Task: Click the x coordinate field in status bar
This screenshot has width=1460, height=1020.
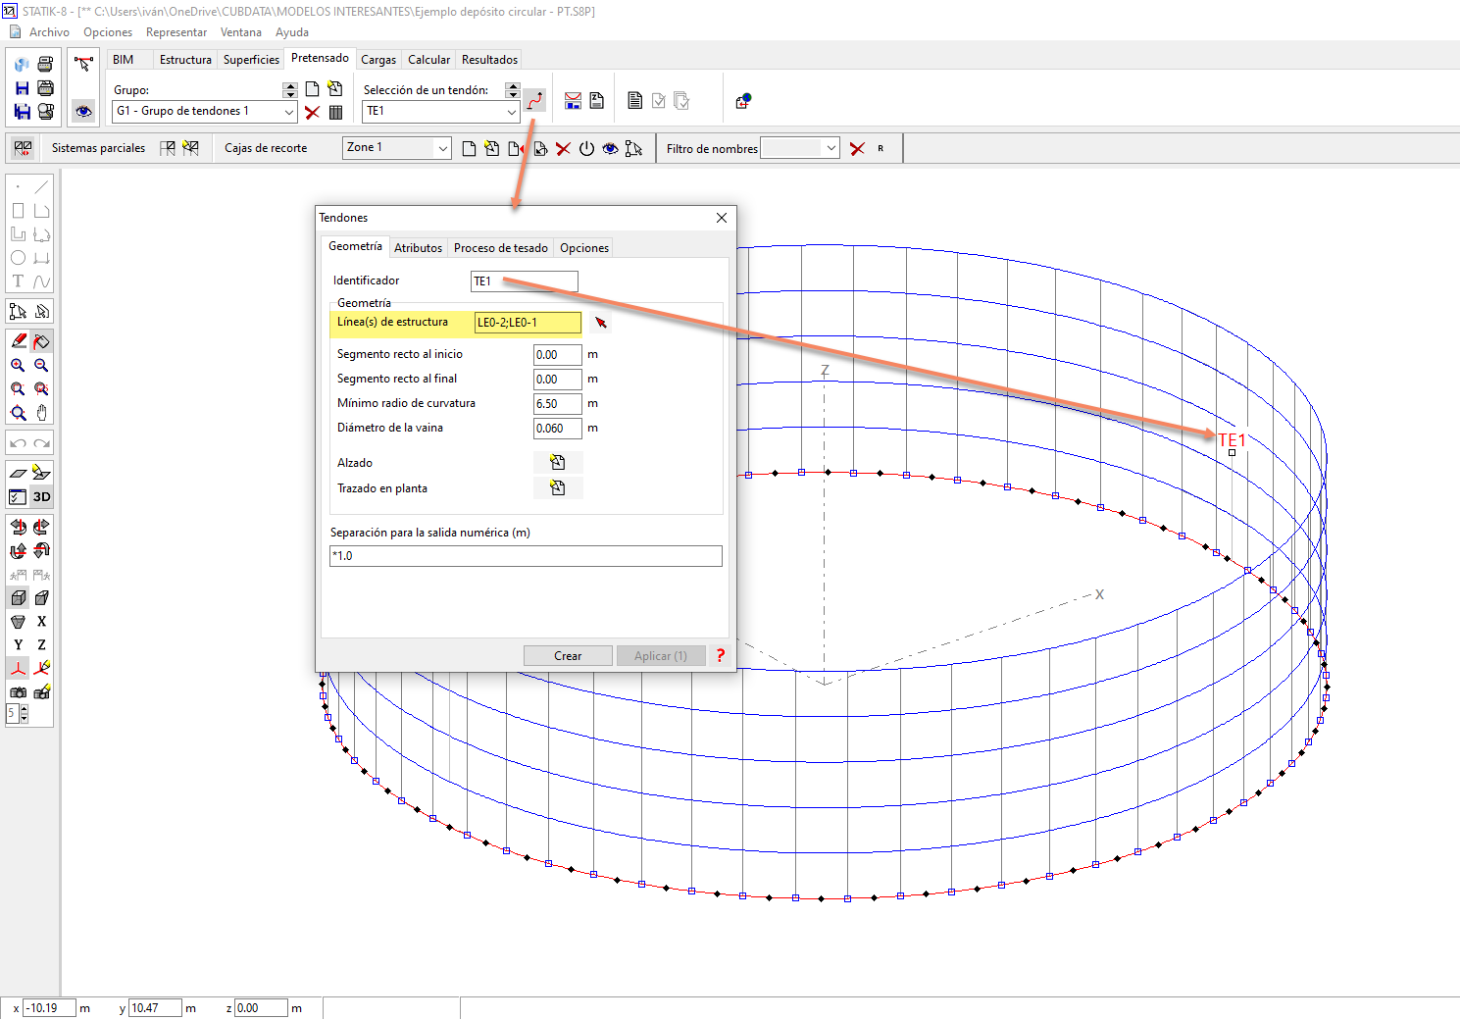Action: (50, 1008)
